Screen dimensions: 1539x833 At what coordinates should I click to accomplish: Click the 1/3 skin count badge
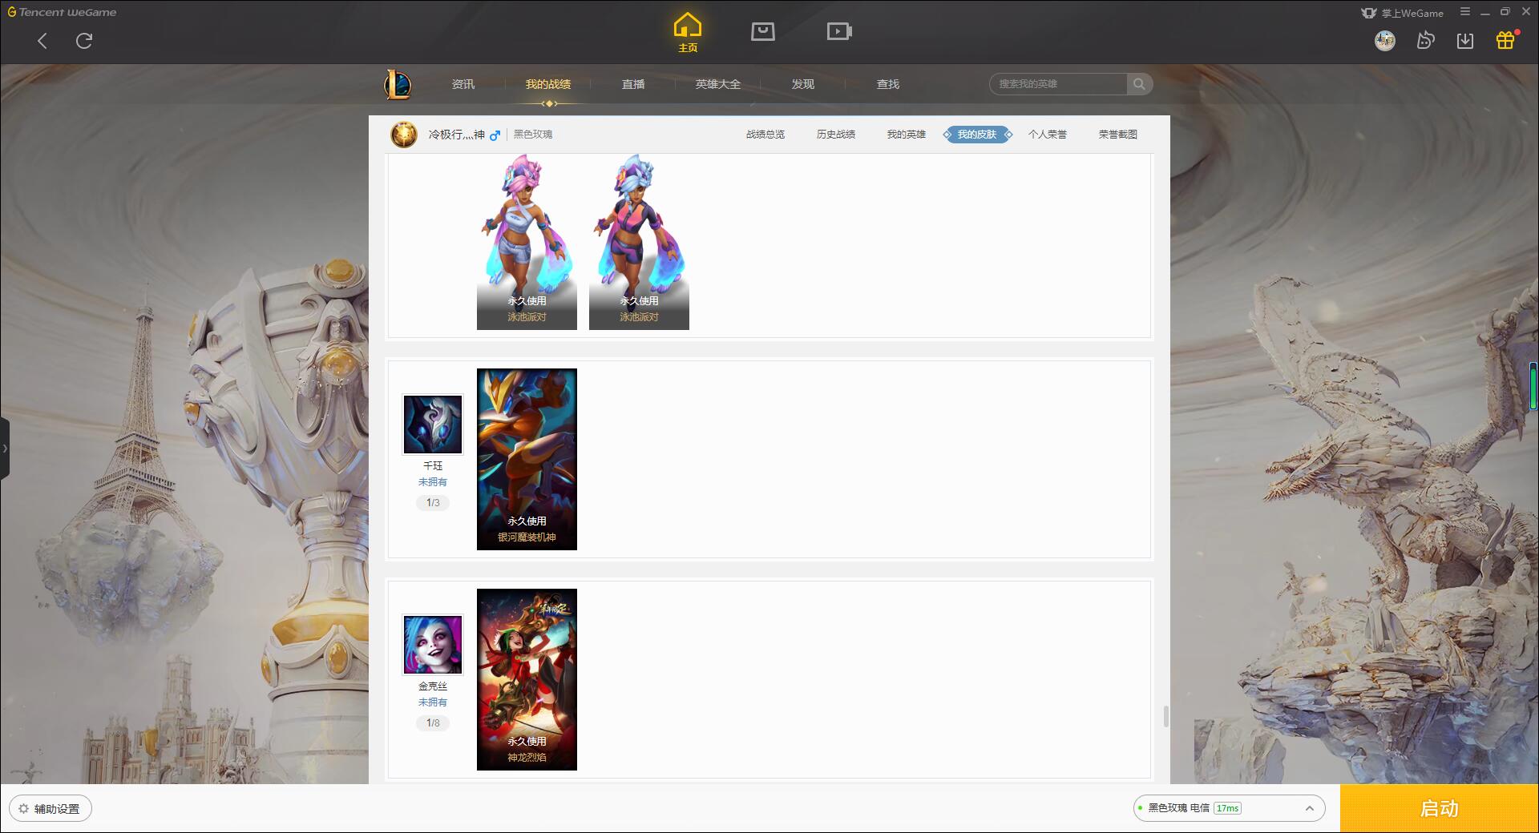(x=433, y=503)
